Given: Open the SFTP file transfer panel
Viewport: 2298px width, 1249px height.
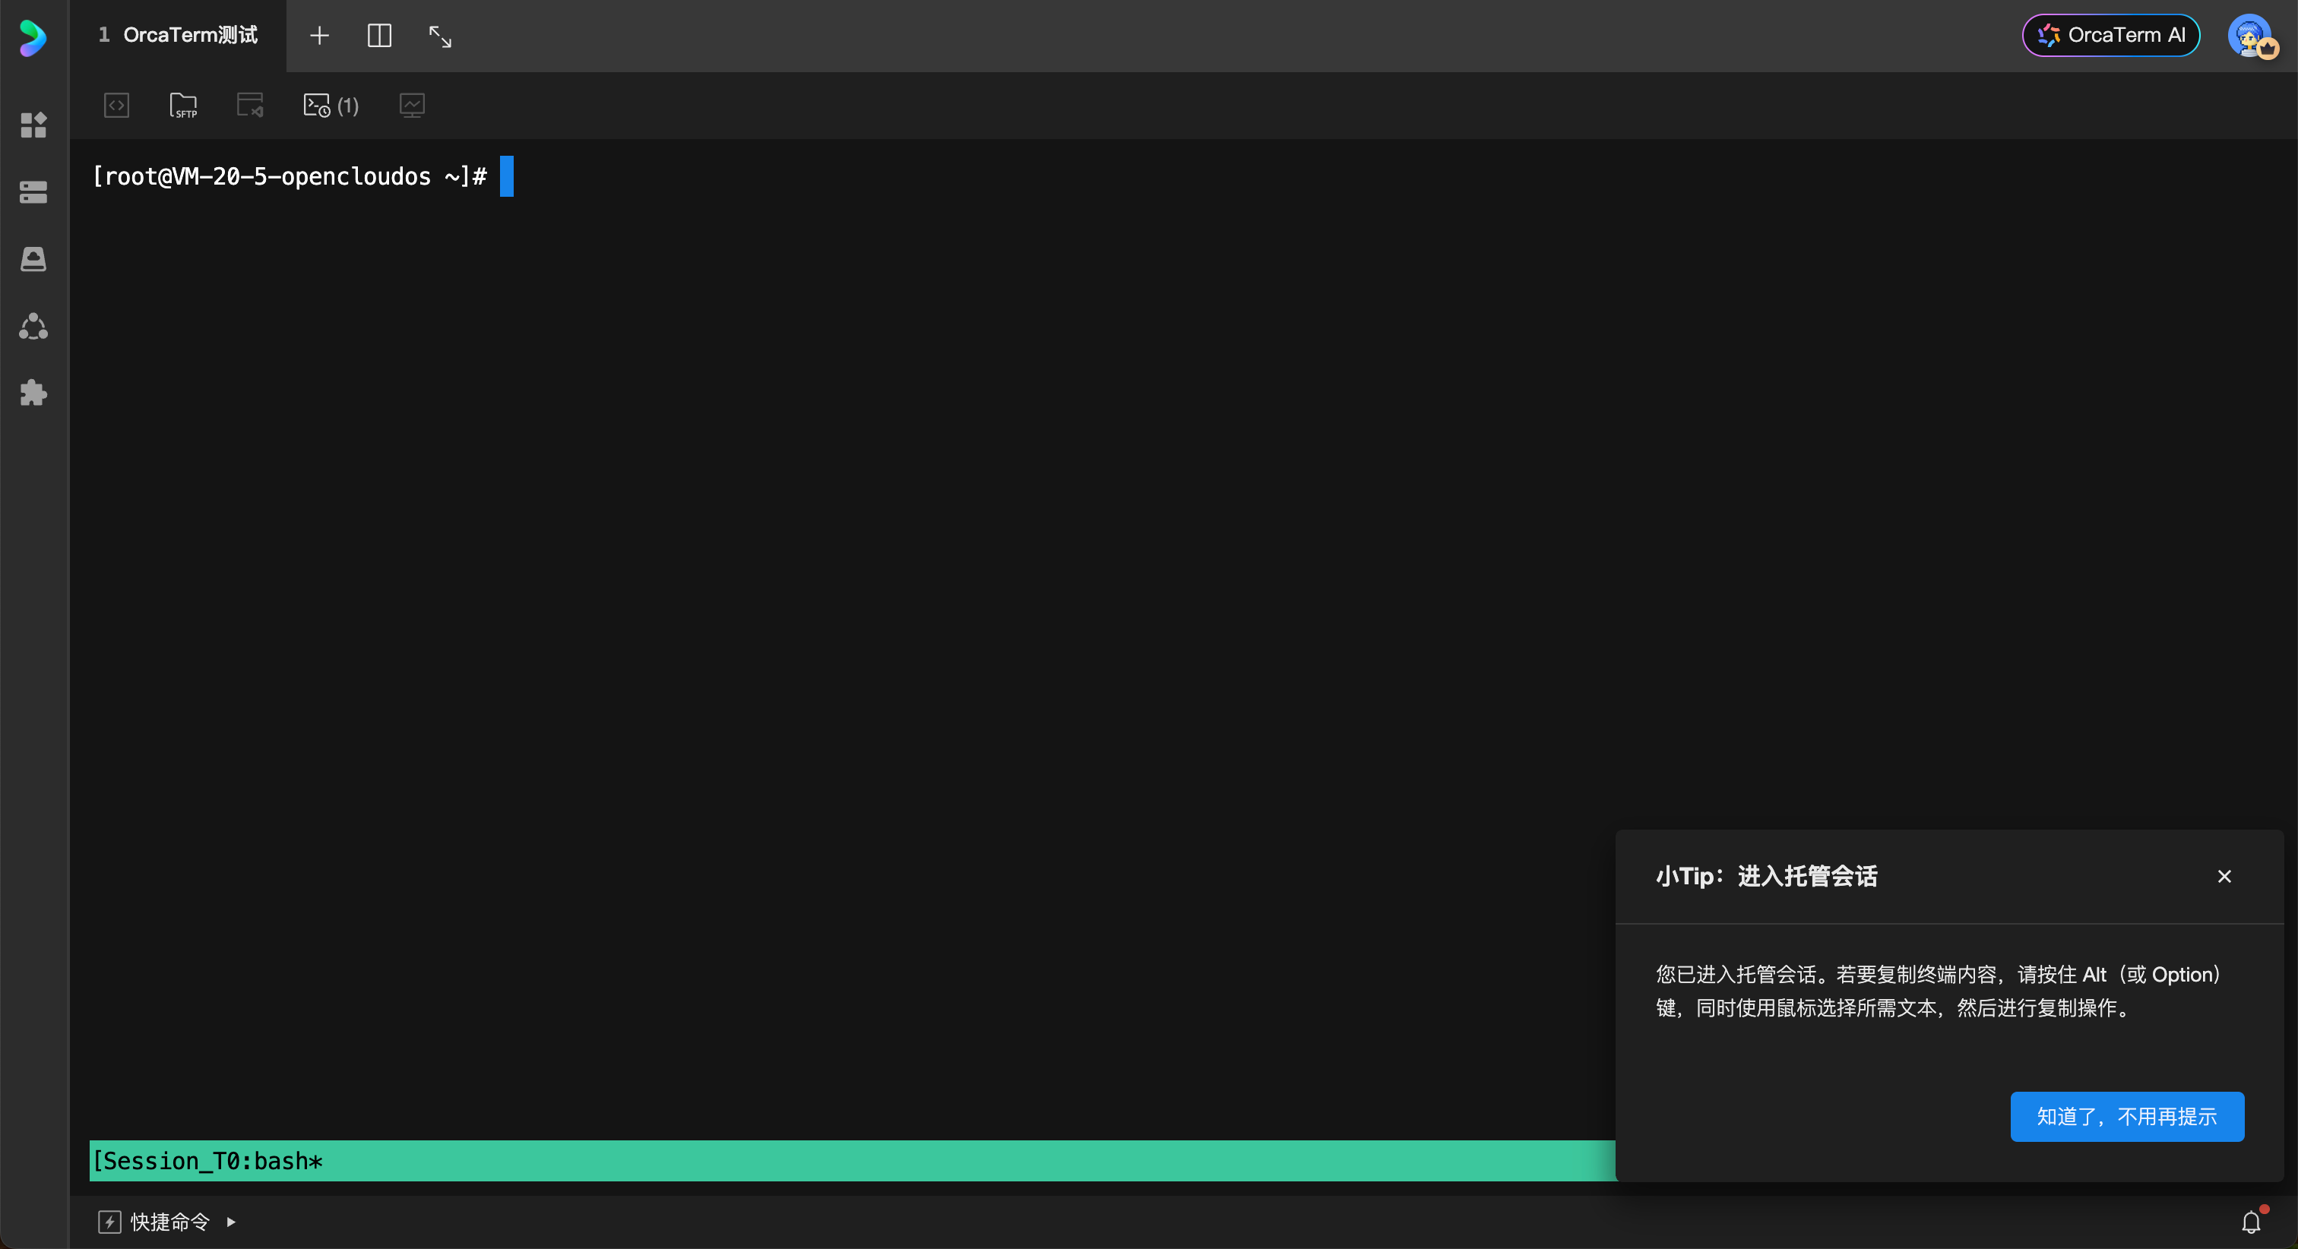Looking at the screenshot, I should pyautogui.click(x=183, y=106).
